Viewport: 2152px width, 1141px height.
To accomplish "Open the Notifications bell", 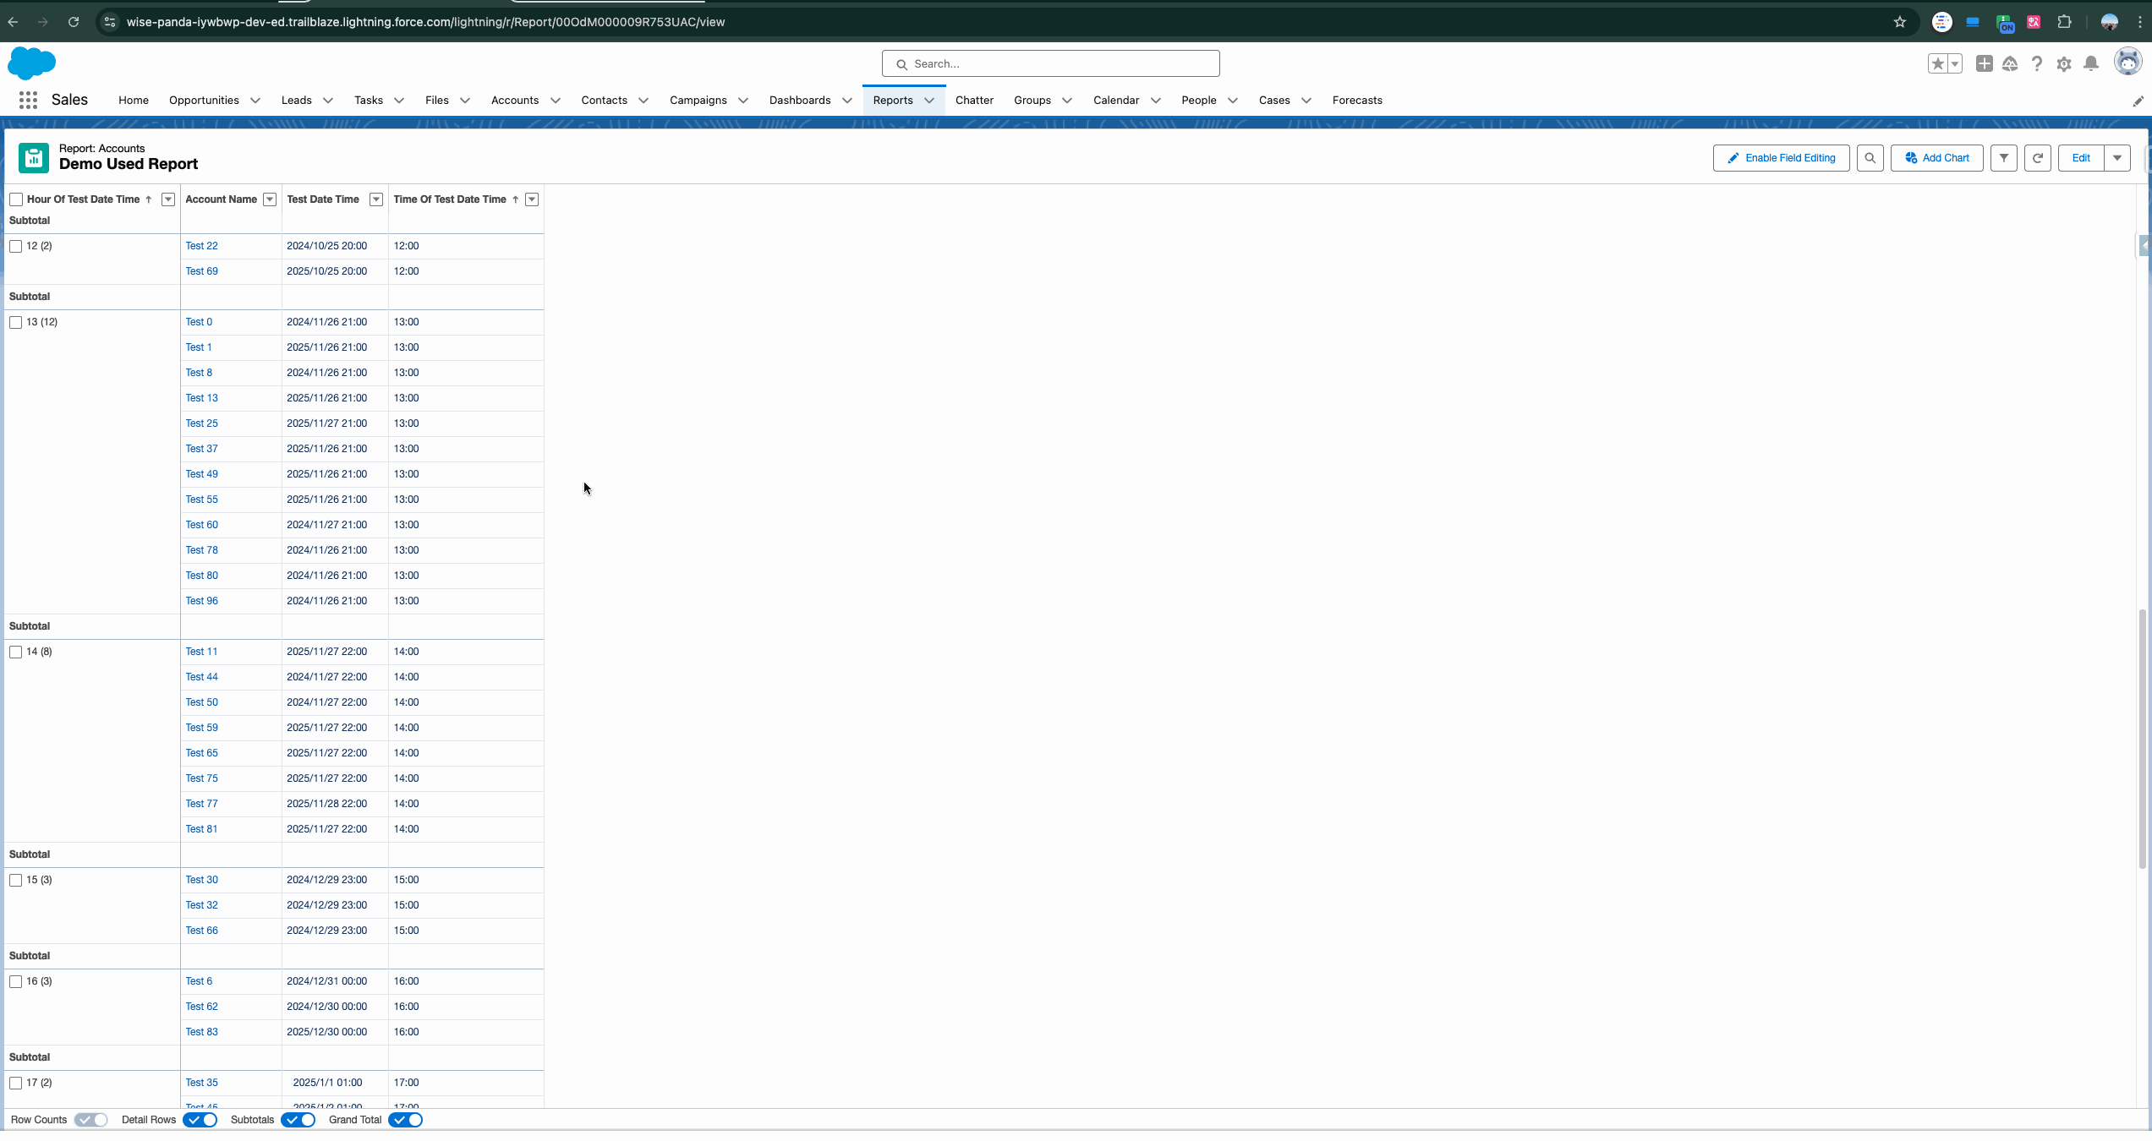I will pyautogui.click(x=2091, y=63).
